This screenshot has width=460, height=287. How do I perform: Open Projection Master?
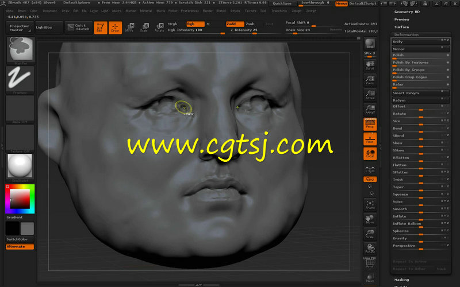point(20,28)
